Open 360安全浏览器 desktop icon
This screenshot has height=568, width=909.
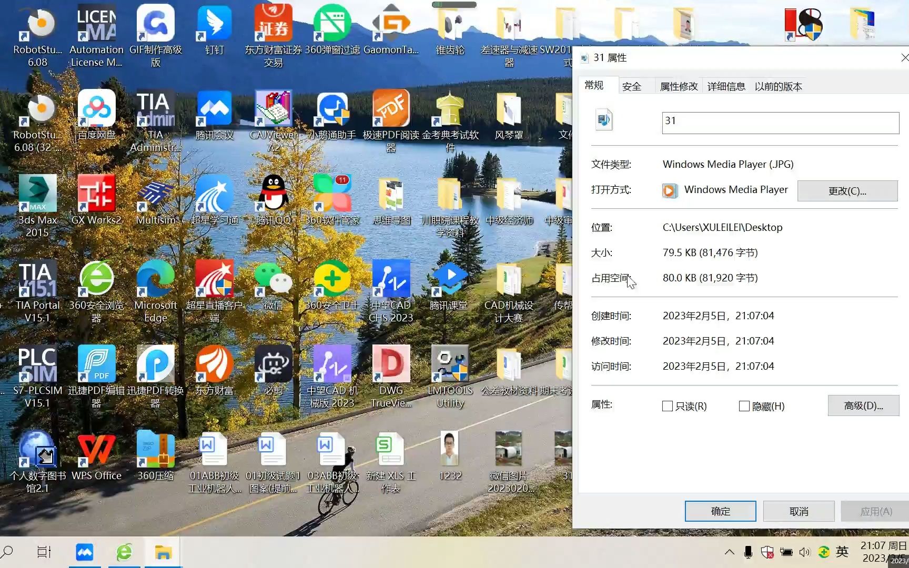pyautogui.click(x=96, y=291)
